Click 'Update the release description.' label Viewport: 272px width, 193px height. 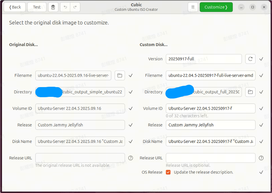(203, 172)
